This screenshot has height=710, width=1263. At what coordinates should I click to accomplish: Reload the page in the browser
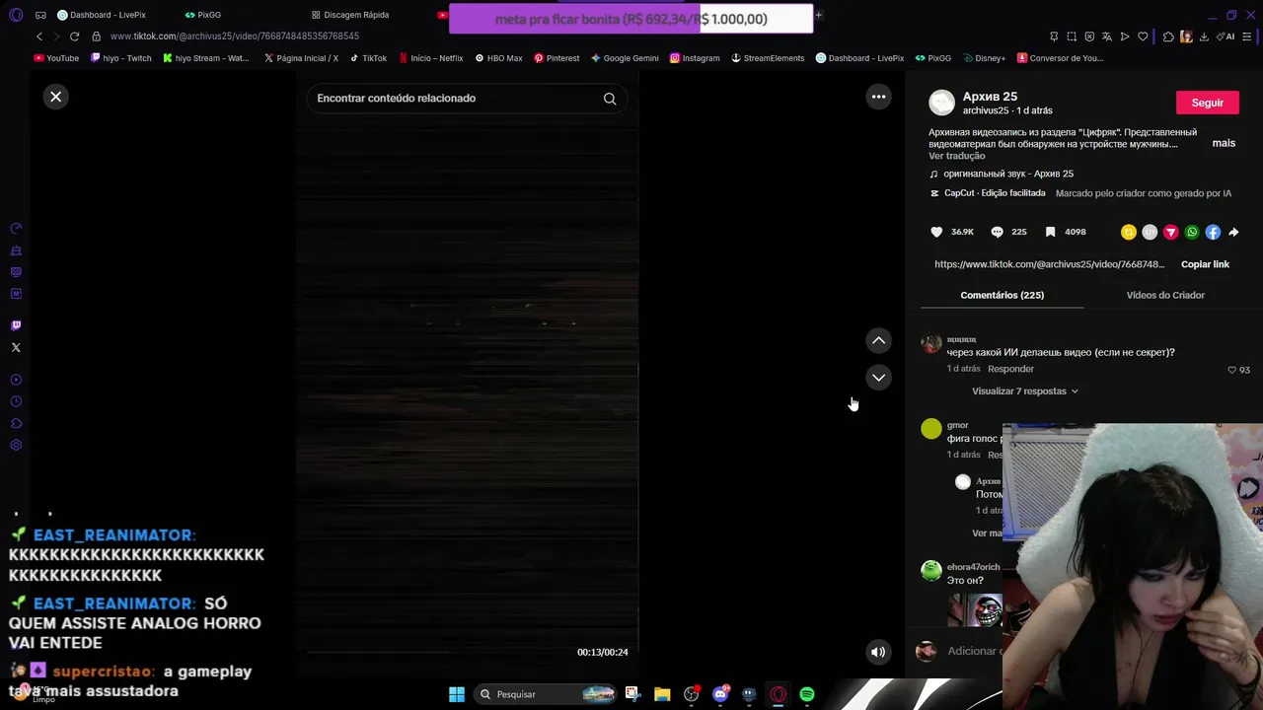point(74,36)
